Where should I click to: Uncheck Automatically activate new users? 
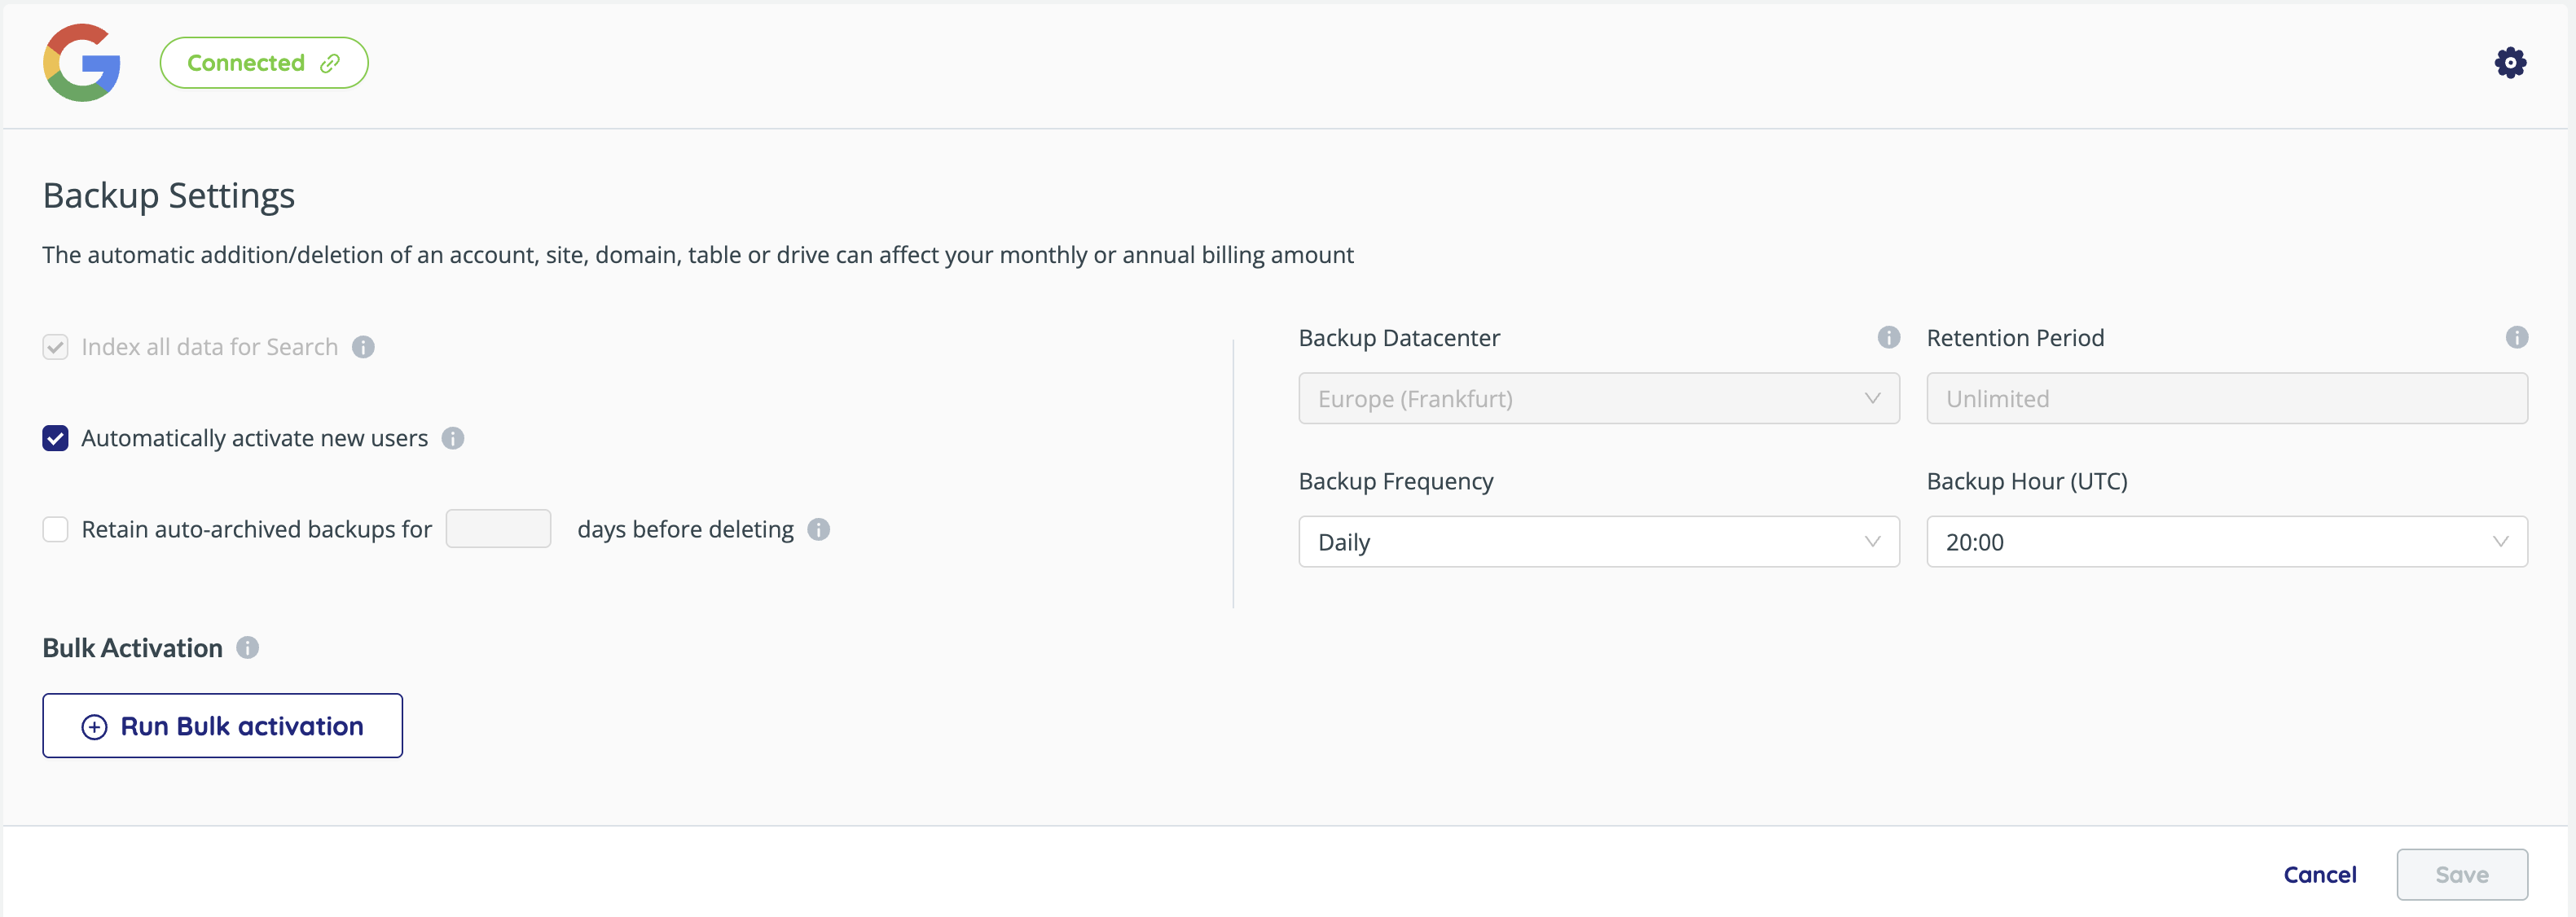[56, 438]
